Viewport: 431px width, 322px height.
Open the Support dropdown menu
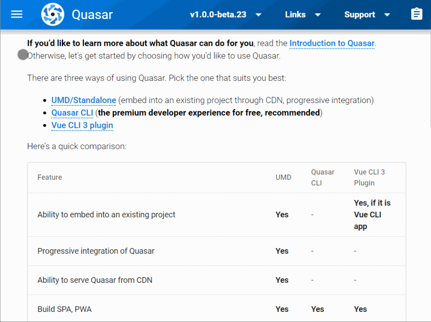click(x=367, y=15)
